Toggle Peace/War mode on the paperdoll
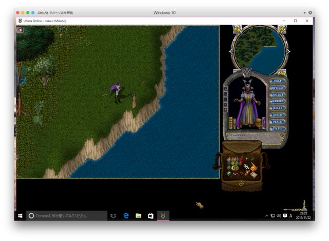Screen dimensions: 329x241 [x=278, y=122]
